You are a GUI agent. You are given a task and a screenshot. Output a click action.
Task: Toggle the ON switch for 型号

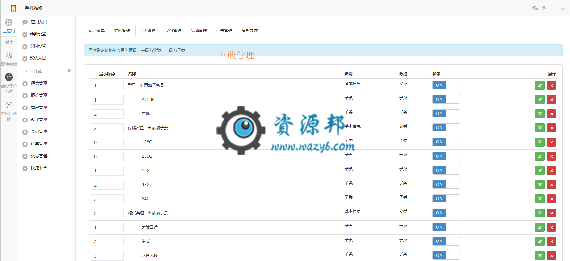(446, 85)
